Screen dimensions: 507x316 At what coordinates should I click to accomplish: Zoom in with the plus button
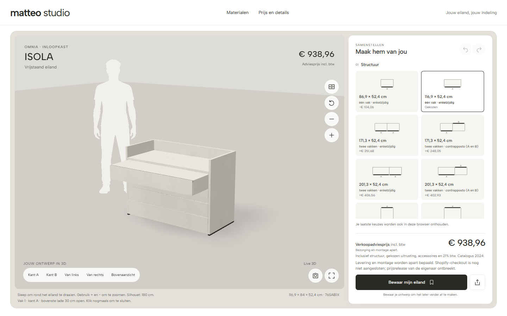[x=332, y=135]
